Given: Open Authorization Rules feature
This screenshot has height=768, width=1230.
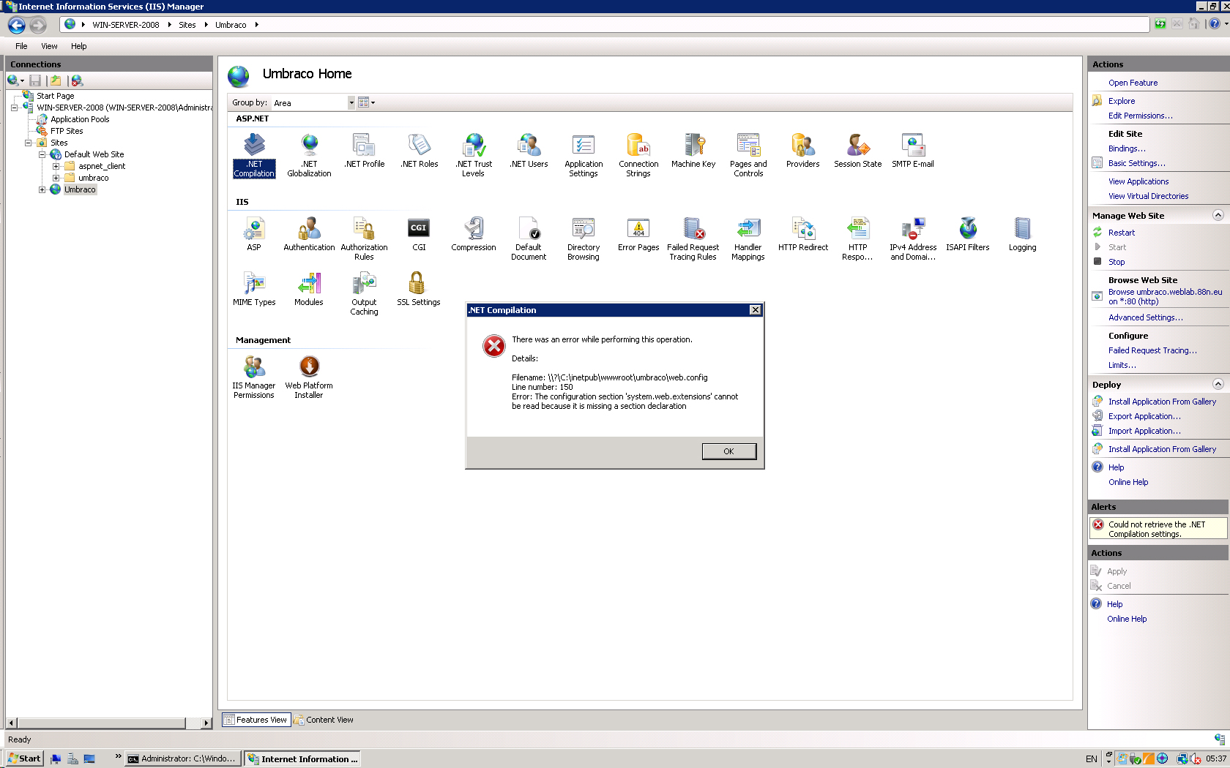Looking at the screenshot, I should point(364,238).
